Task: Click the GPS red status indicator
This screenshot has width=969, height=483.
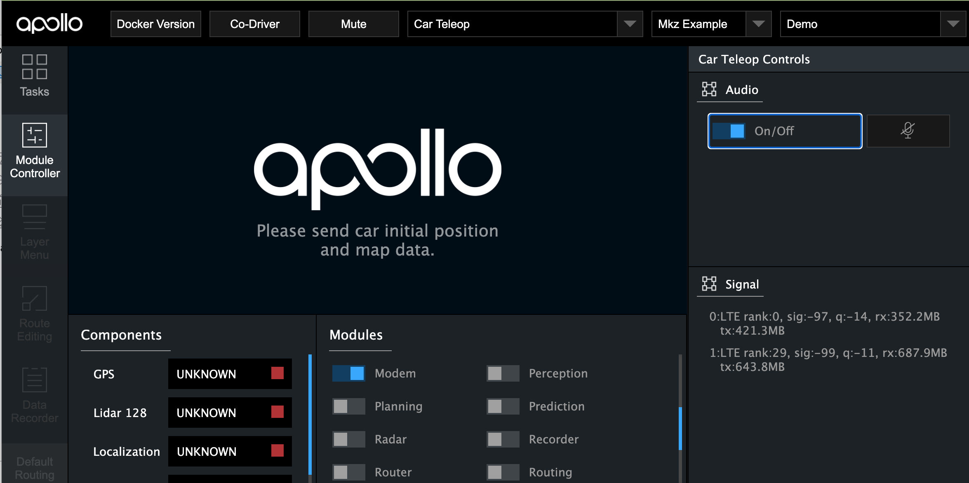Action: click(x=278, y=373)
